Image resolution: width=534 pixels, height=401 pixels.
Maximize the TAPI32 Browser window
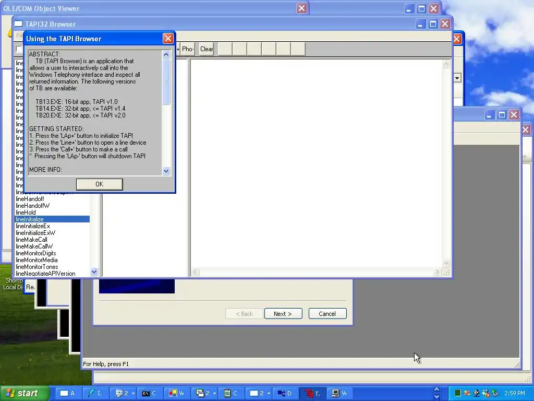pos(433,24)
